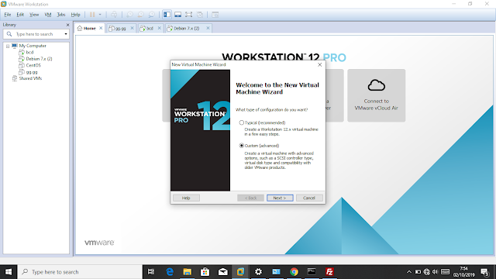Click the Suspend (pause) toolbar icon
496x279 pixels.
[92, 15]
